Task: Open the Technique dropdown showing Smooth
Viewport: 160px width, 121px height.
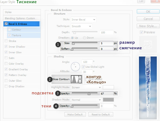Action: coord(81,26)
